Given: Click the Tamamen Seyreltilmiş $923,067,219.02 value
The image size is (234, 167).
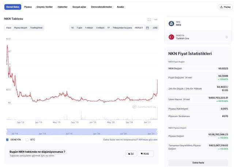Looking at the screenshot, I should [x=219, y=145].
